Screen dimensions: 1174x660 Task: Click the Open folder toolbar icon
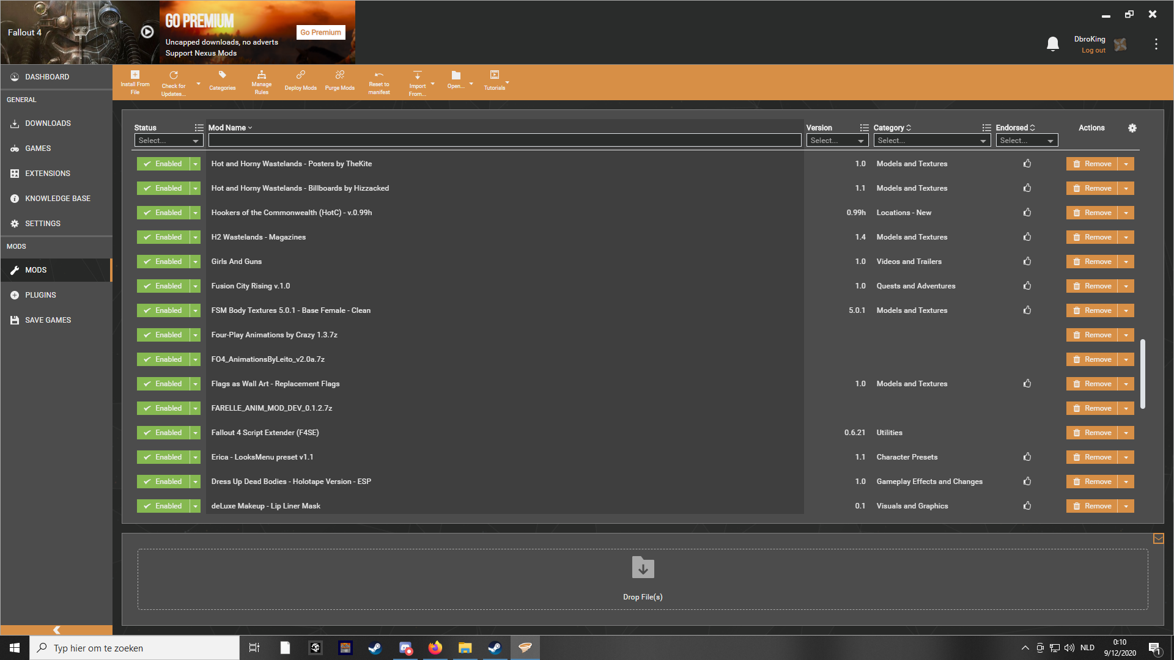pos(456,75)
